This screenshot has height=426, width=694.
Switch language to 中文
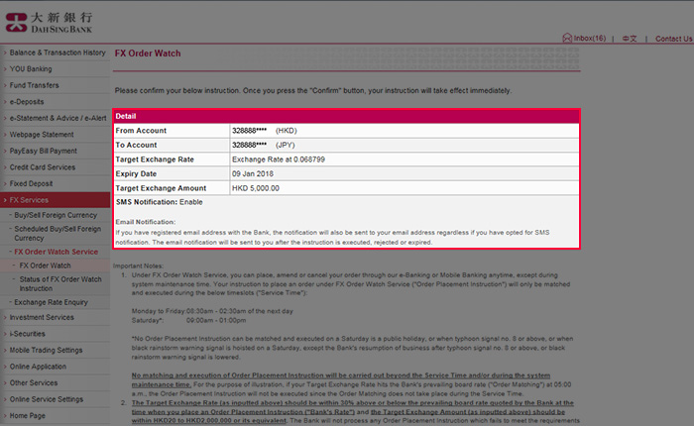tap(630, 39)
